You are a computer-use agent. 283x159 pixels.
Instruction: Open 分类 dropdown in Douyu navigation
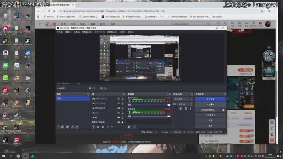coord(83,24)
